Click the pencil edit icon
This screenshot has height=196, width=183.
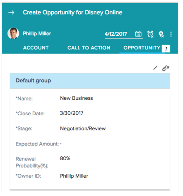[155, 68]
